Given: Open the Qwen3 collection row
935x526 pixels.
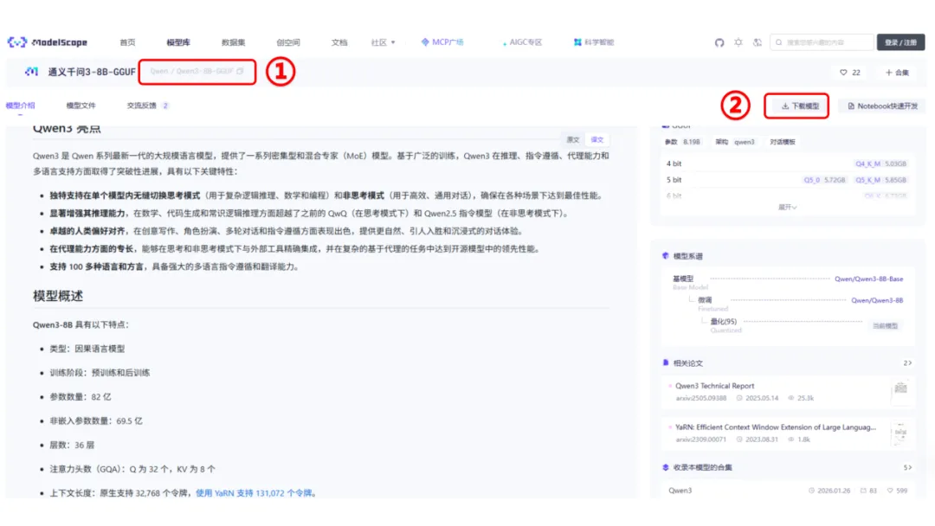Looking at the screenshot, I should pos(787,491).
